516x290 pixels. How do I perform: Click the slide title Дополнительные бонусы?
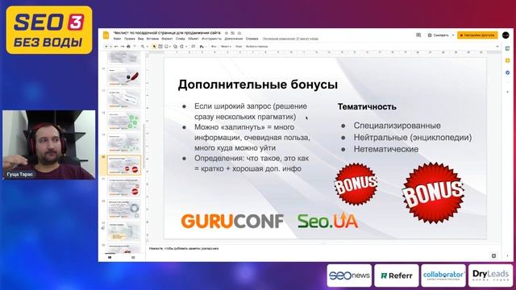258,85
